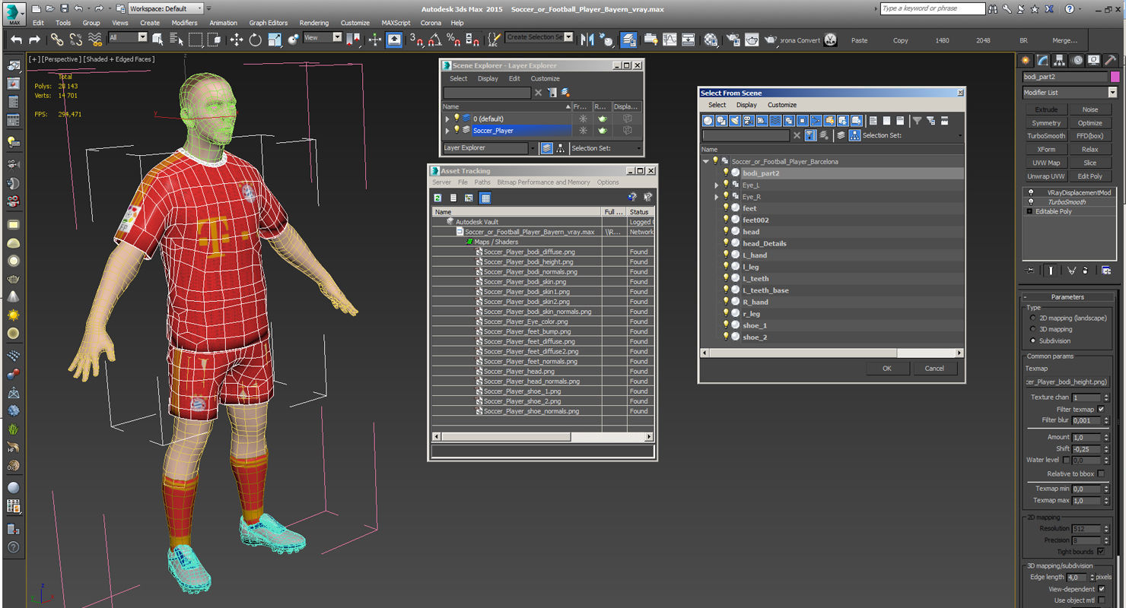Open the MAXScript menu

pos(396,23)
